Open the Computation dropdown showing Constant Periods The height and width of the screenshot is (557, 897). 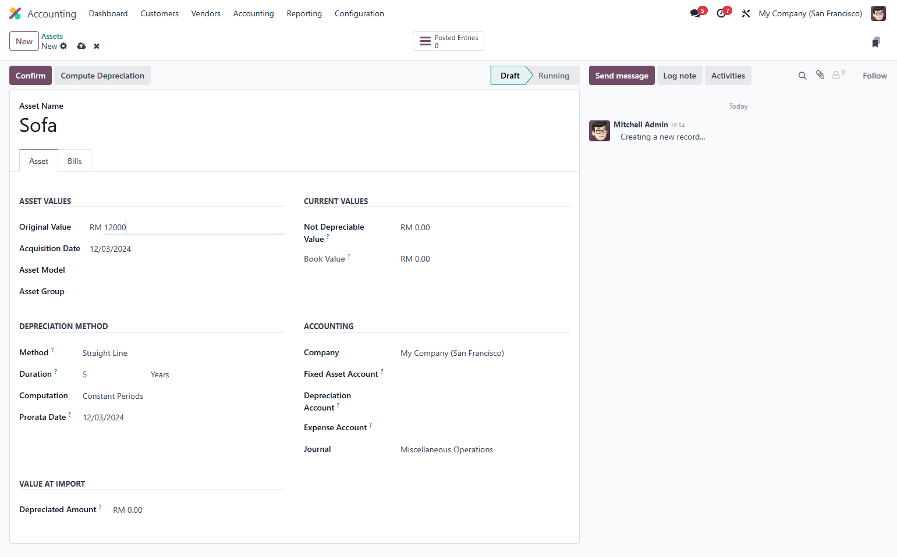click(x=183, y=396)
